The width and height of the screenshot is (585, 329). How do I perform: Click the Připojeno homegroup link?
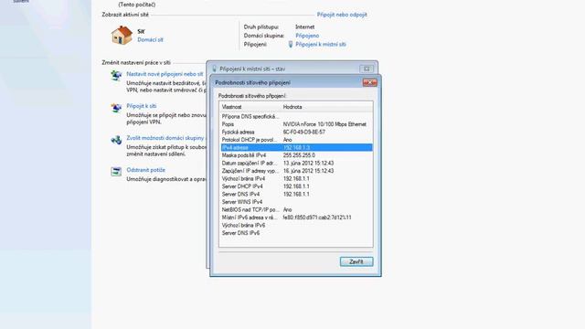click(307, 36)
